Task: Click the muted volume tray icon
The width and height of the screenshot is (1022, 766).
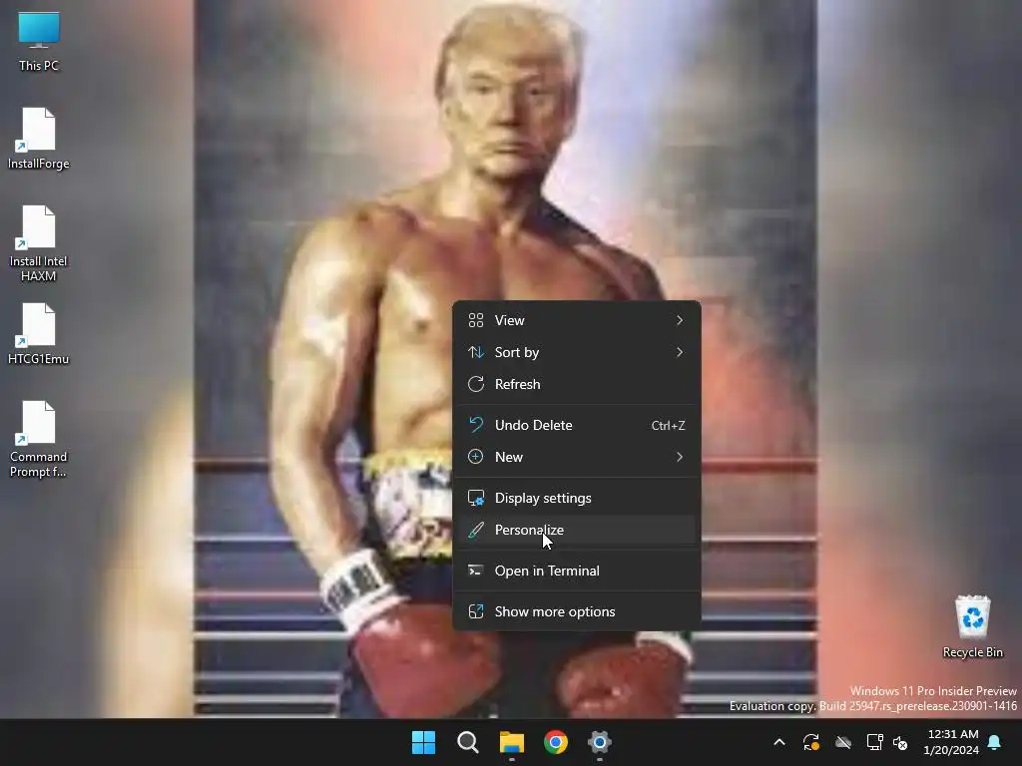Action: [x=900, y=742]
